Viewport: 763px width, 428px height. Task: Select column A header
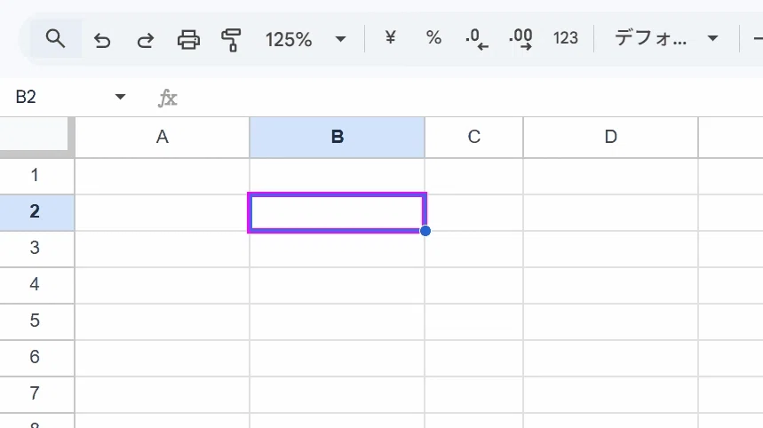pos(162,137)
